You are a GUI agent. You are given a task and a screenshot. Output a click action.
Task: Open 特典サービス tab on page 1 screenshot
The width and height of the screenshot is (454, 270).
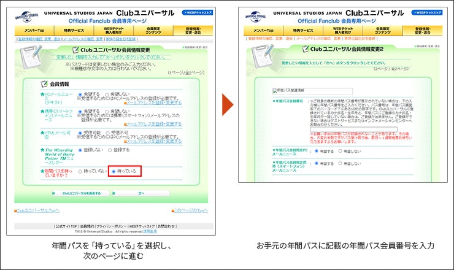74,31
